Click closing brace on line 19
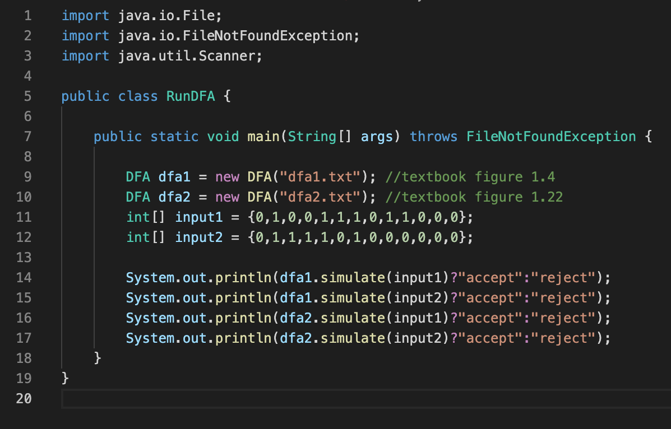Image resolution: width=671 pixels, height=429 pixels. [x=66, y=378]
